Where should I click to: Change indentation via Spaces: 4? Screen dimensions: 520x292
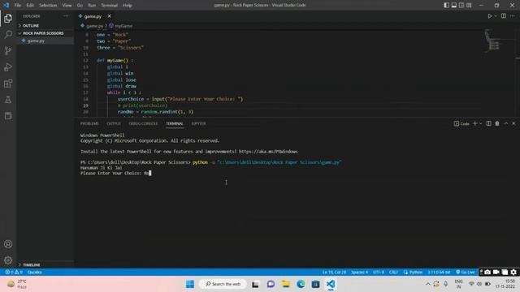click(359, 273)
